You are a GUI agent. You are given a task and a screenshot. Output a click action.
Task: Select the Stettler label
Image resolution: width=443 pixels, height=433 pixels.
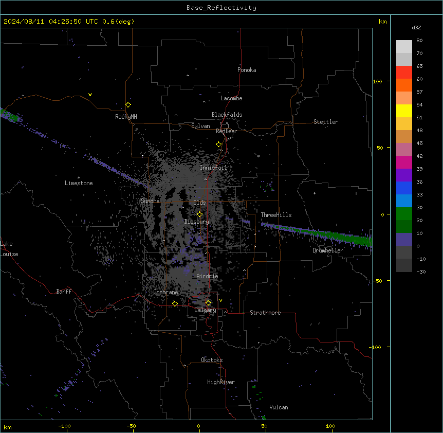326,122
